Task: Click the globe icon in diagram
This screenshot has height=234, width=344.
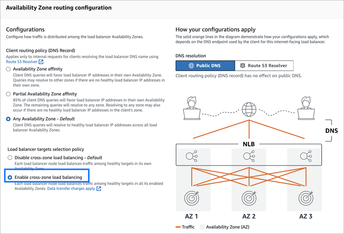Action: tap(249, 109)
